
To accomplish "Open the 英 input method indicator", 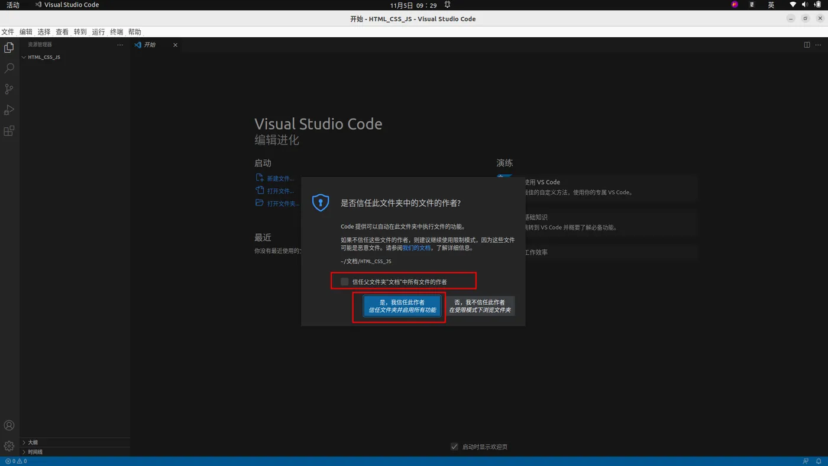I will (x=771, y=5).
